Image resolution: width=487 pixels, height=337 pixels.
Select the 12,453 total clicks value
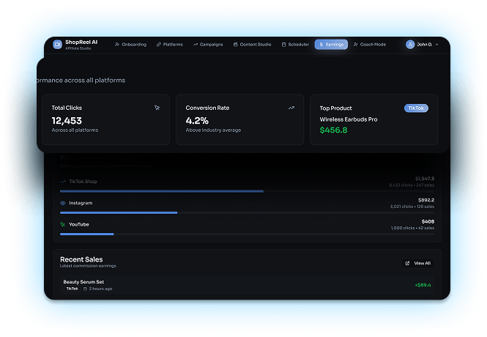[x=67, y=120]
